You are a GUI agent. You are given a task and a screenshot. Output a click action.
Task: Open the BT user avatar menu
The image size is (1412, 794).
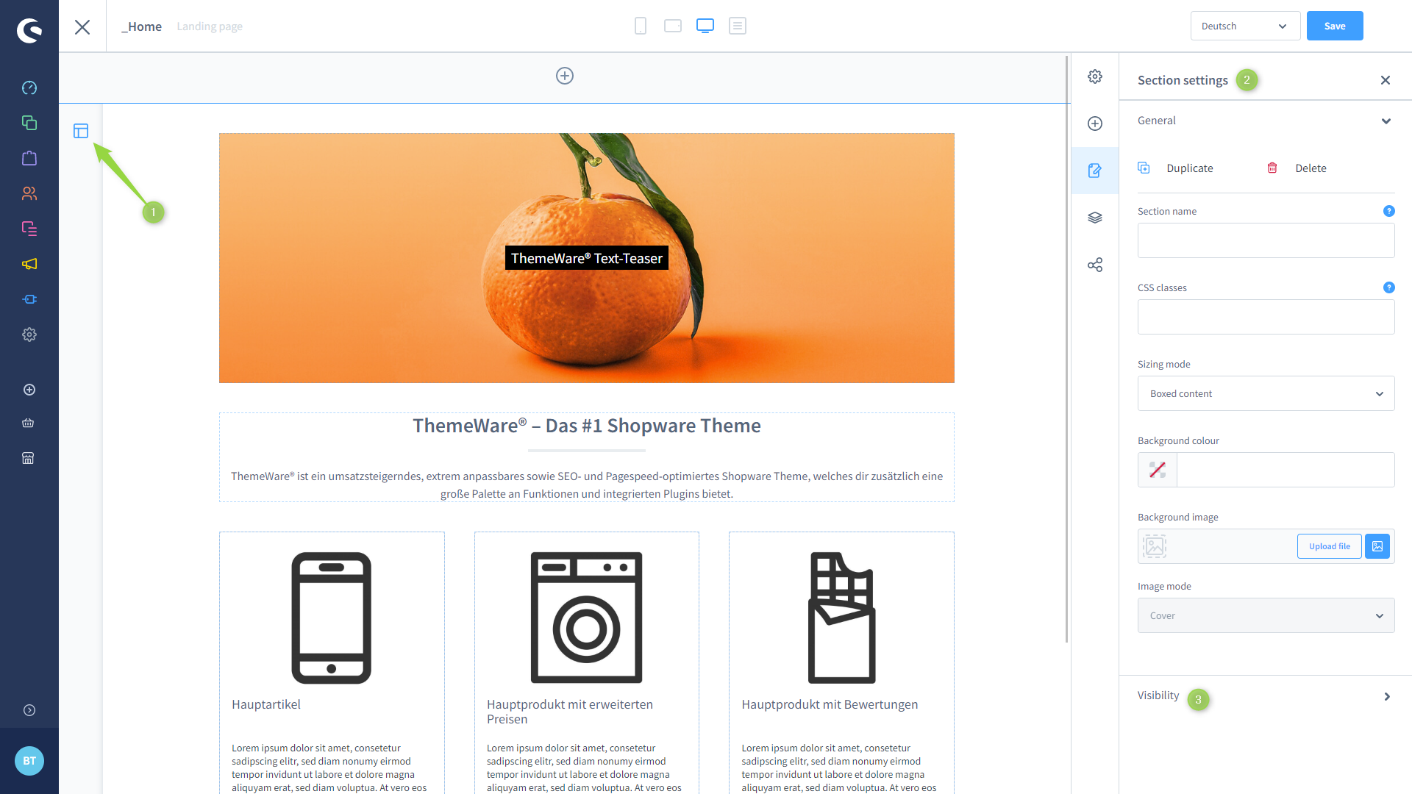click(x=29, y=761)
